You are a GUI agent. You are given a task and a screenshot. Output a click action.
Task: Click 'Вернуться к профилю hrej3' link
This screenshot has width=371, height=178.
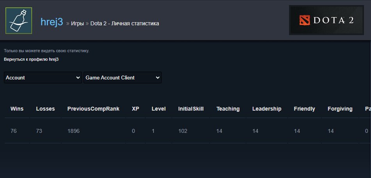pos(31,60)
